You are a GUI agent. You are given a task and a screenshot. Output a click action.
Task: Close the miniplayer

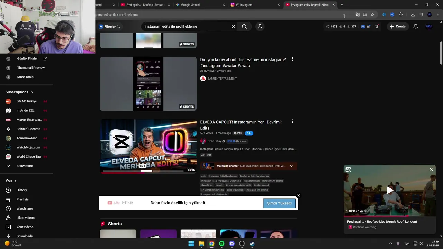(x=431, y=169)
